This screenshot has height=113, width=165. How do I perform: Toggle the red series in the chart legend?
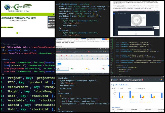point(142,102)
